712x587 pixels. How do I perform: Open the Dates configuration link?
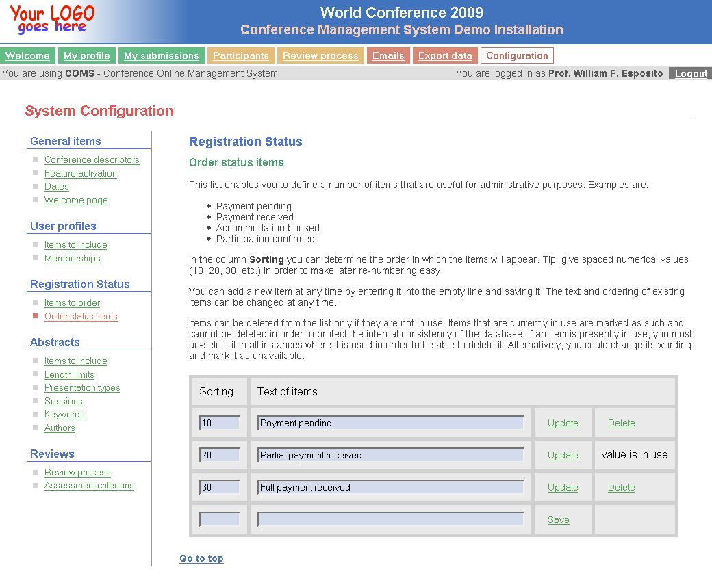57,187
